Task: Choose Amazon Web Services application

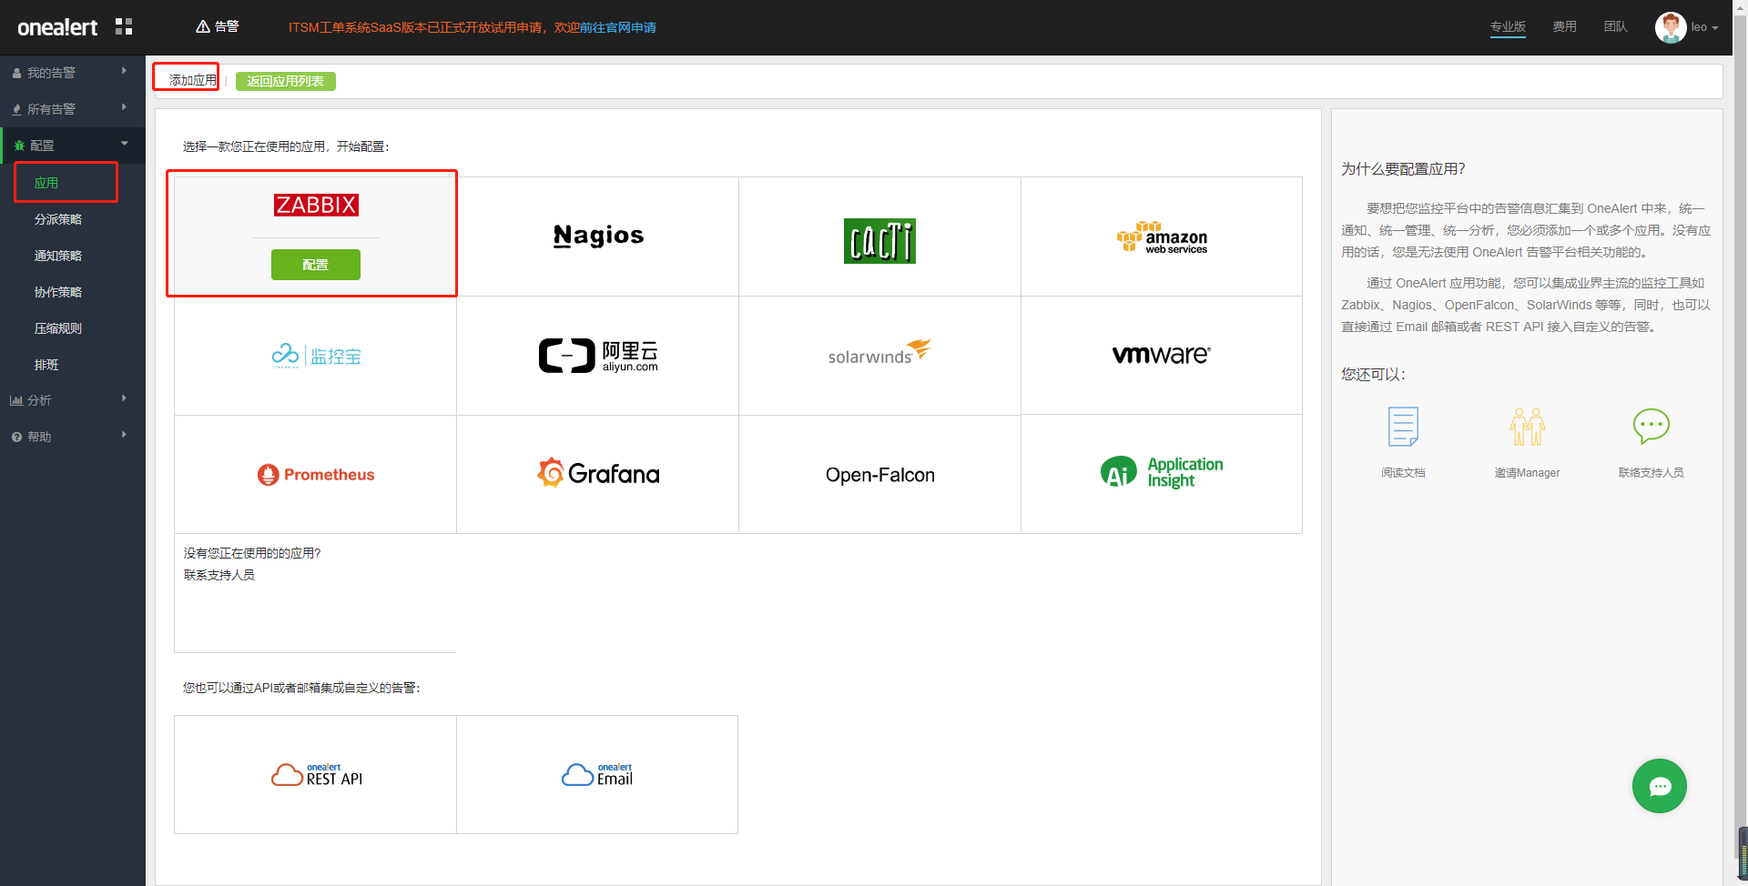Action: coord(1162,237)
